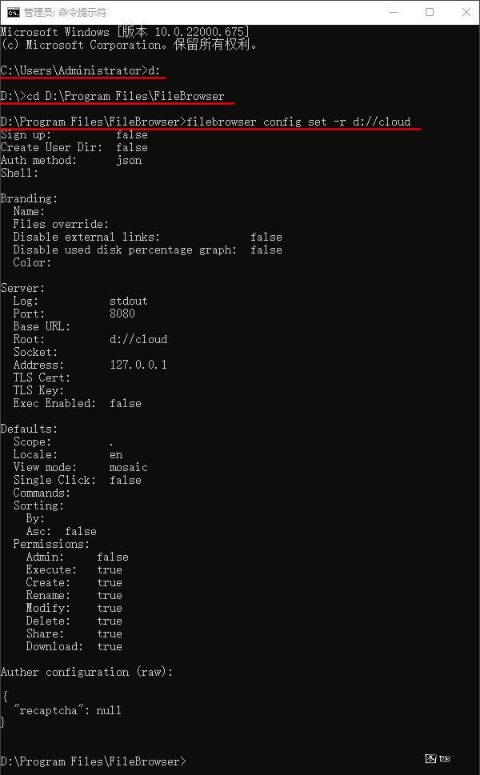Click the Microsoft Windows version line

click(x=125, y=32)
